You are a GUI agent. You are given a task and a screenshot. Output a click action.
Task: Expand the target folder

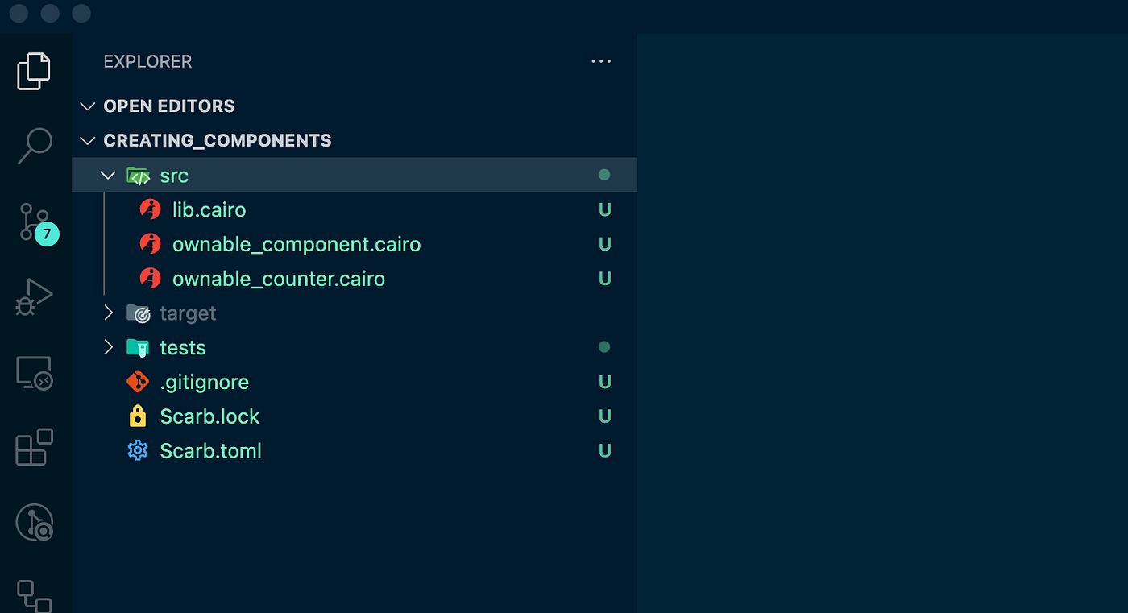tap(108, 313)
